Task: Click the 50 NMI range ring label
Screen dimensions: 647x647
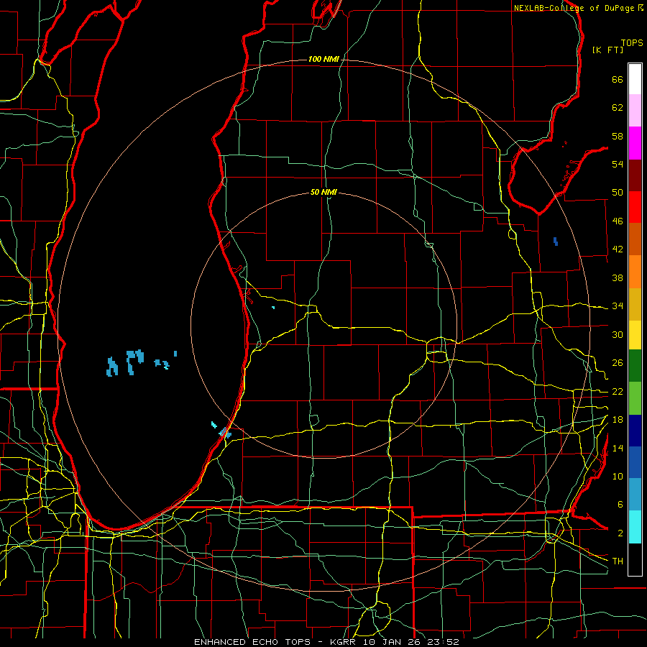Action: [323, 192]
